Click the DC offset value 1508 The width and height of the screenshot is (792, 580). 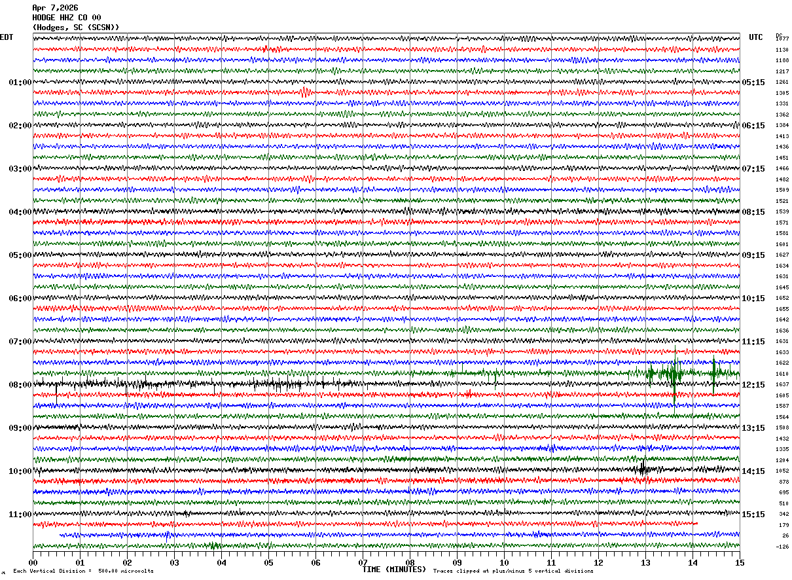click(x=782, y=428)
